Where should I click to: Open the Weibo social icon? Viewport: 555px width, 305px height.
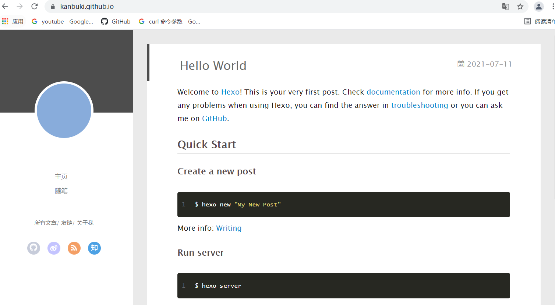pos(54,248)
